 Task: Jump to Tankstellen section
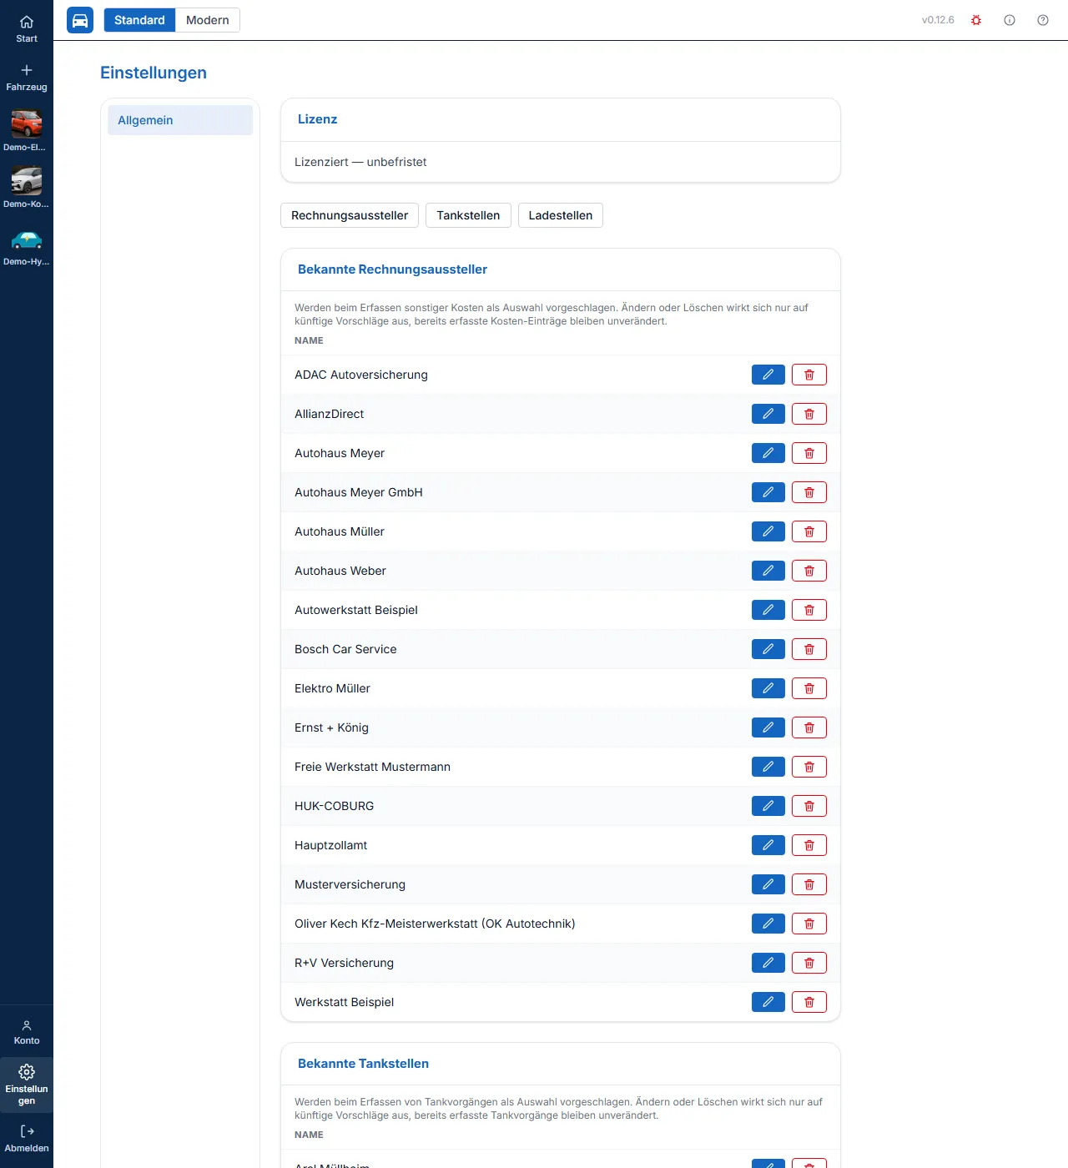pyautogui.click(x=468, y=215)
